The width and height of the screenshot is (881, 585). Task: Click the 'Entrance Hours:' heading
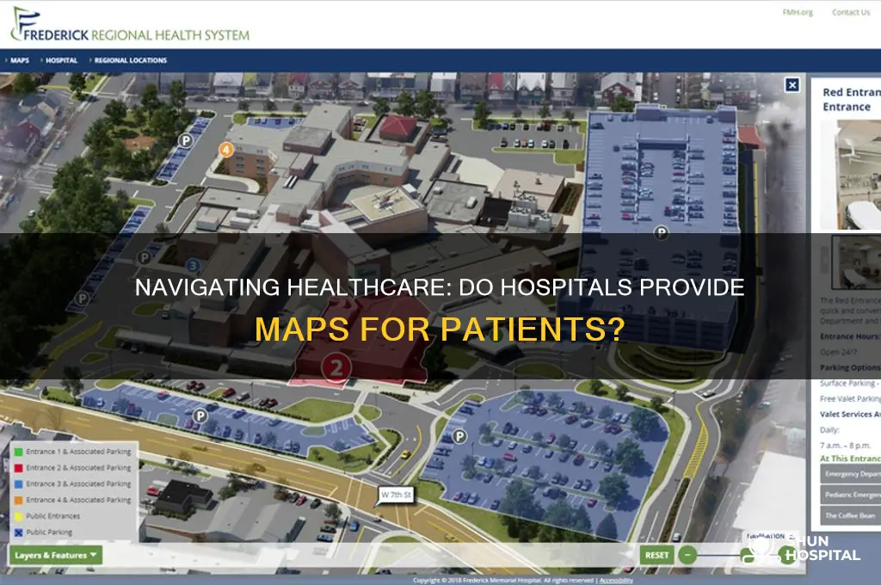point(849,336)
